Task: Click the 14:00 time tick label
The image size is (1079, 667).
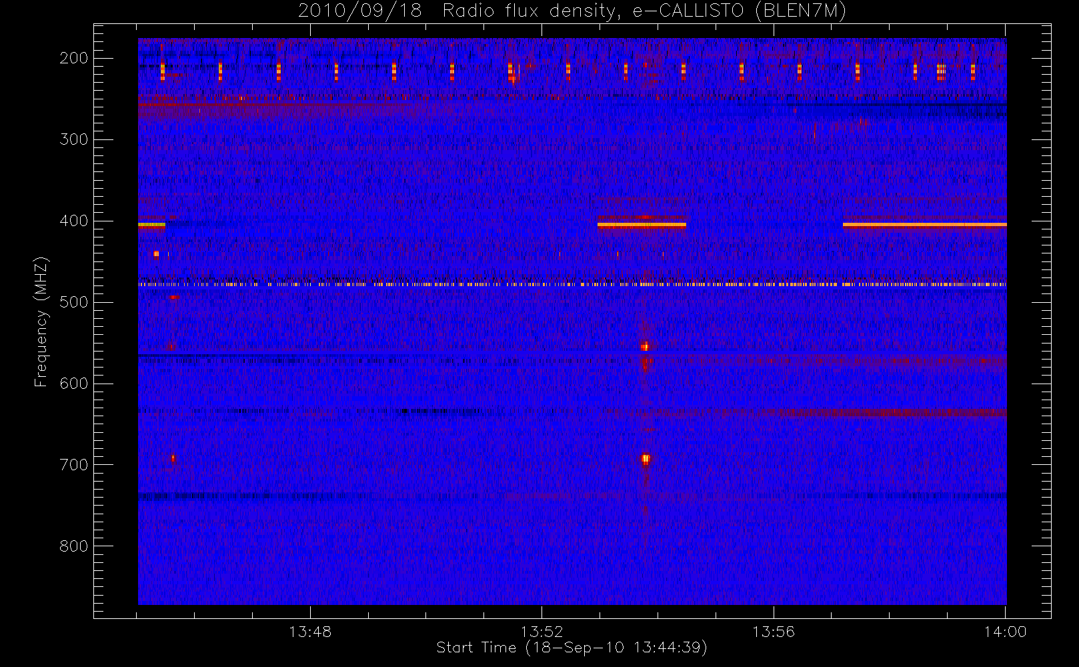Action: tap(1006, 632)
